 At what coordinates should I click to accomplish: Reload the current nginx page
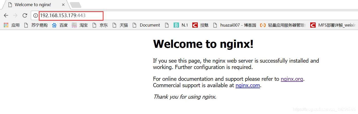tap(25, 16)
